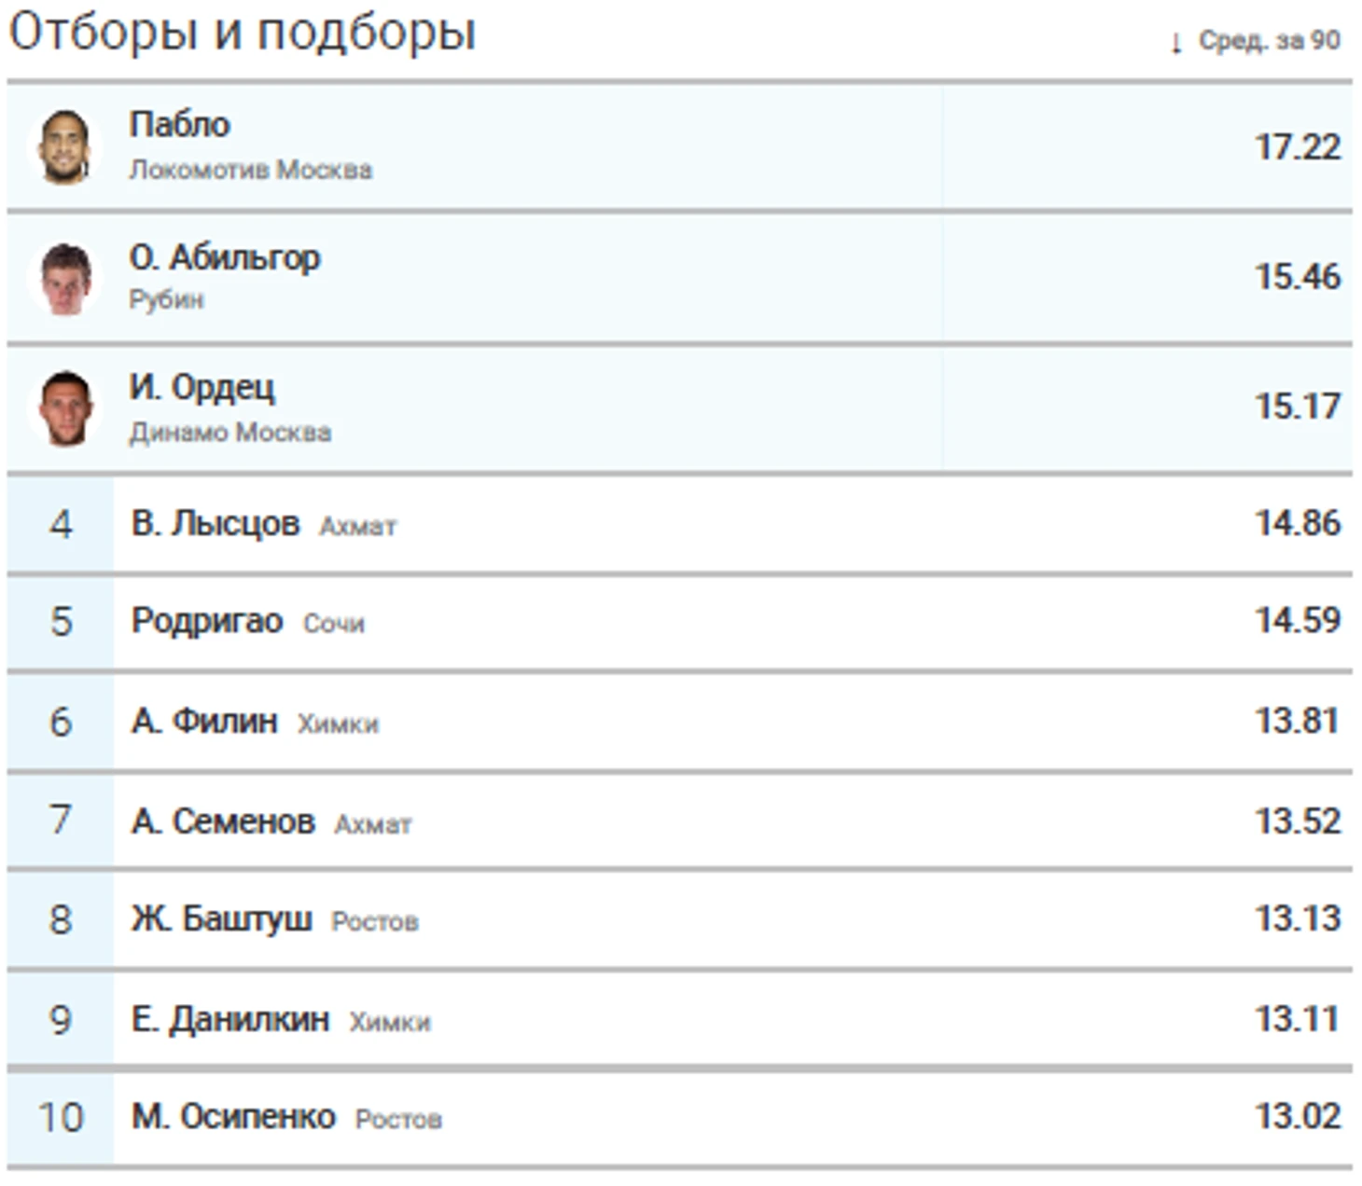Open the И. Ордец player link
The image size is (1362, 1186).
(x=202, y=387)
